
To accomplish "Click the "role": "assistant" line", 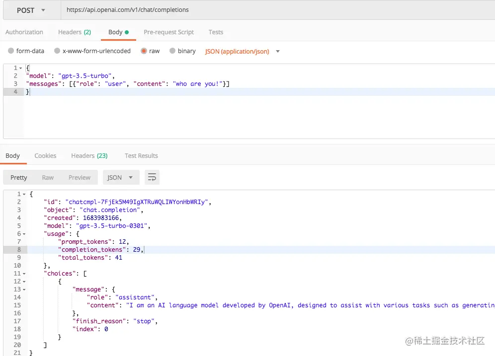I will coord(122,297).
